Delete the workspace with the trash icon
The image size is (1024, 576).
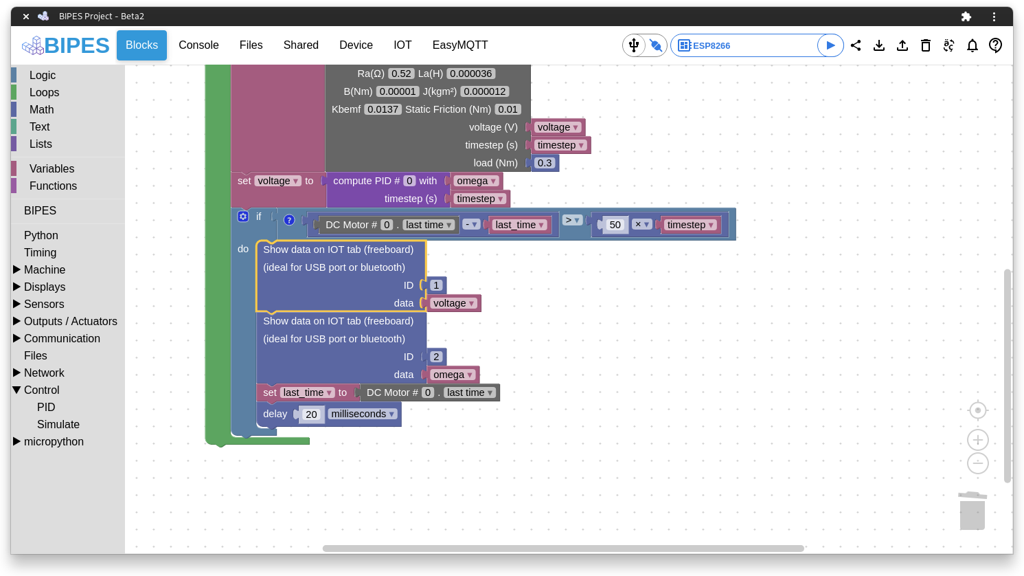coord(926,45)
